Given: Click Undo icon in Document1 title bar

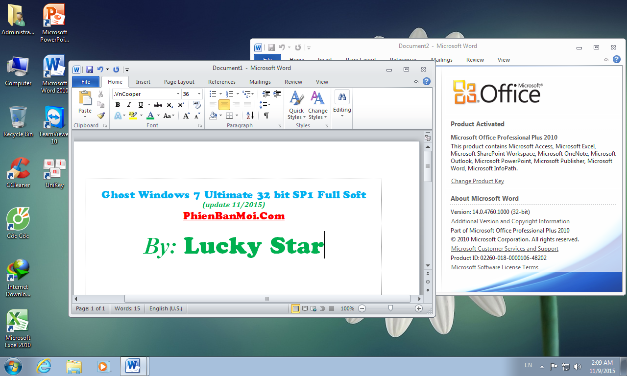Looking at the screenshot, I should click(x=100, y=70).
